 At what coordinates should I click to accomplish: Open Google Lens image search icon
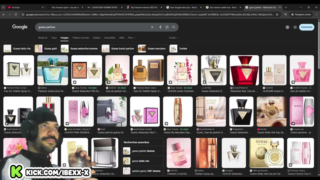tap(167, 27)
